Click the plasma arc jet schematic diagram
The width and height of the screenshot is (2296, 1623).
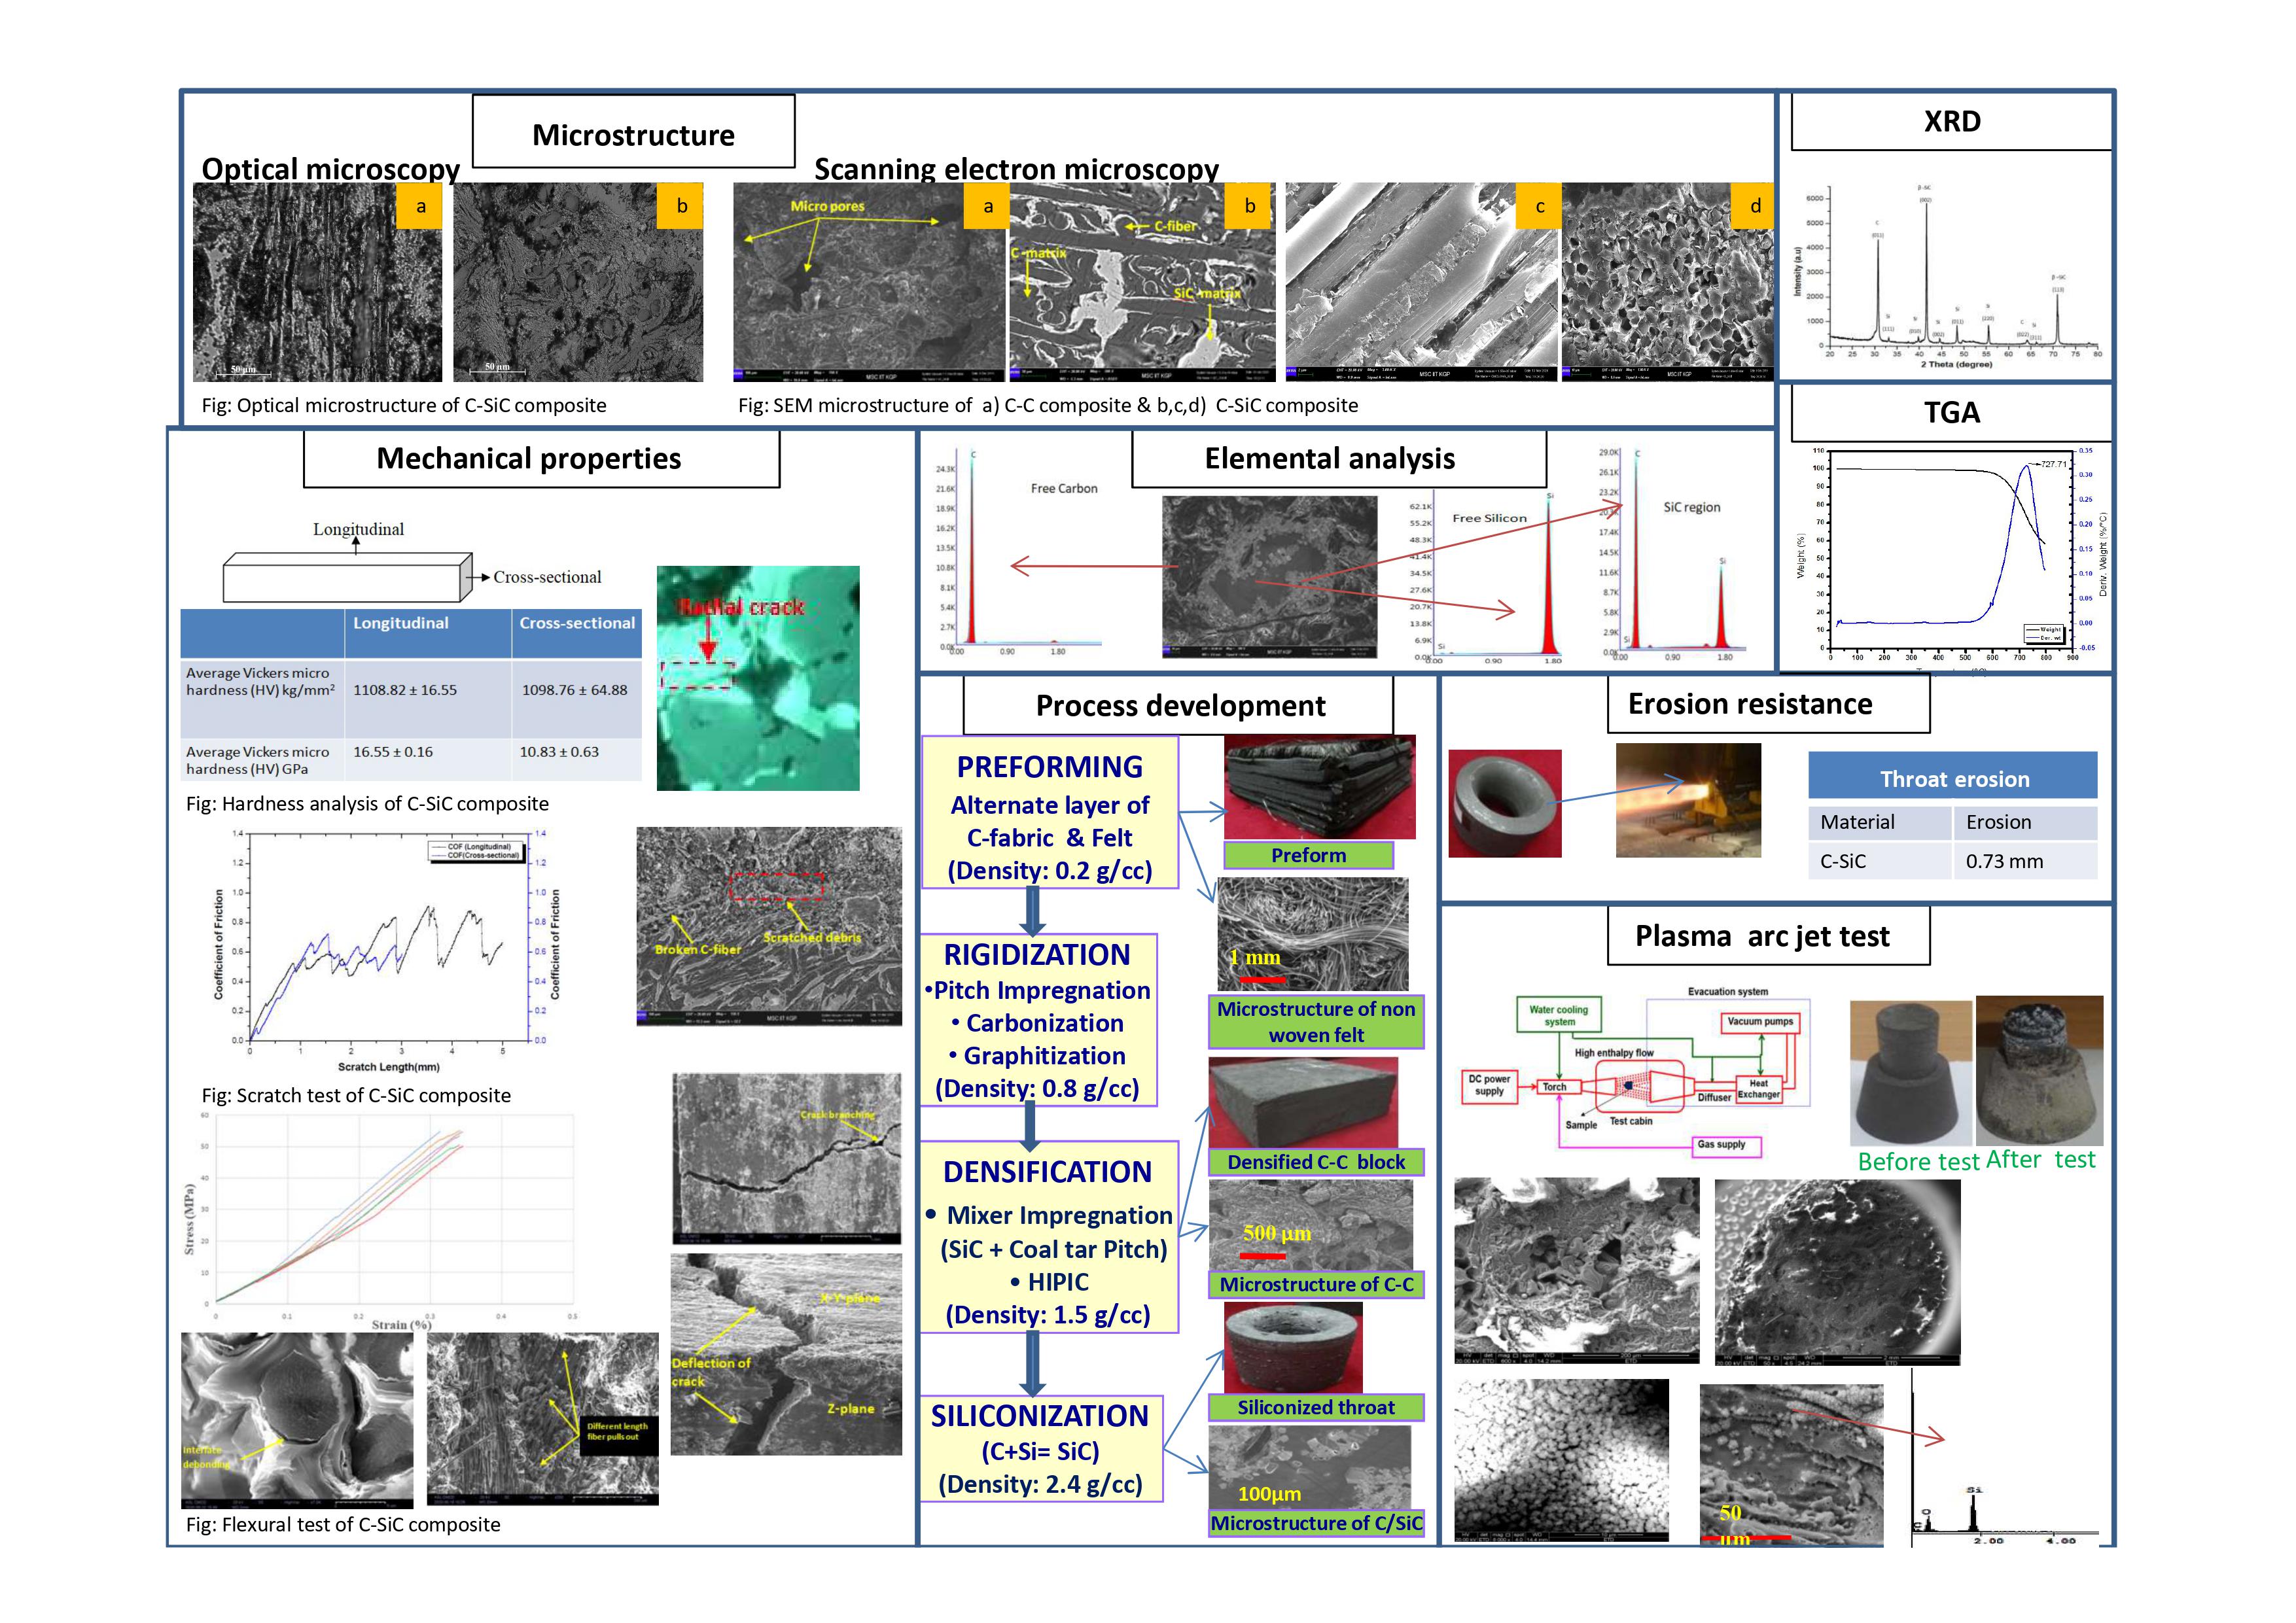point(1637,1072)
